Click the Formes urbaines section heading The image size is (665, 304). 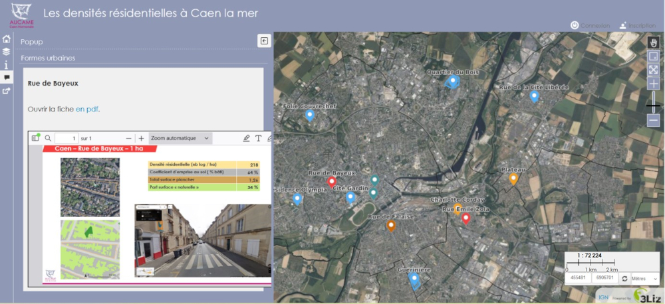(x=48, y=58)
